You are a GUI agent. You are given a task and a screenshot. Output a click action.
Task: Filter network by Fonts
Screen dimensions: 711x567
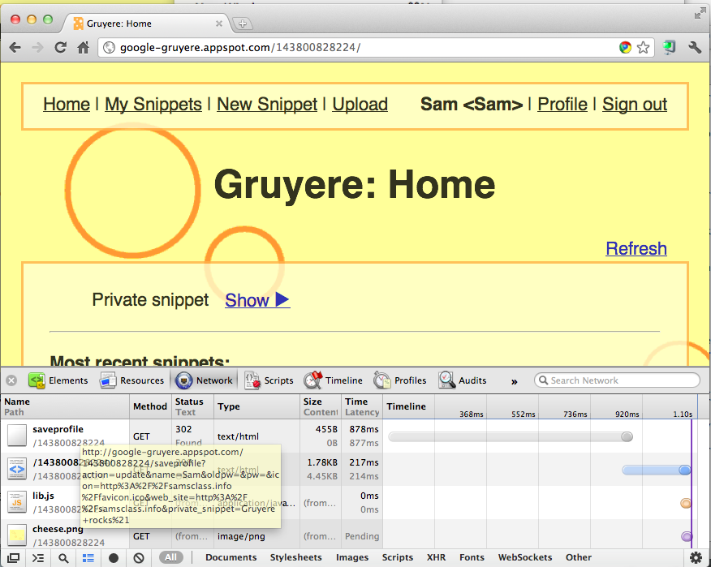tap(472, 557)
